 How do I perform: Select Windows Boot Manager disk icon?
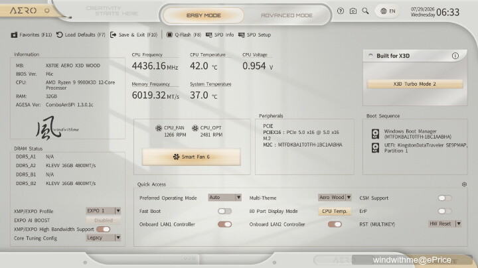tap(375, 134)
